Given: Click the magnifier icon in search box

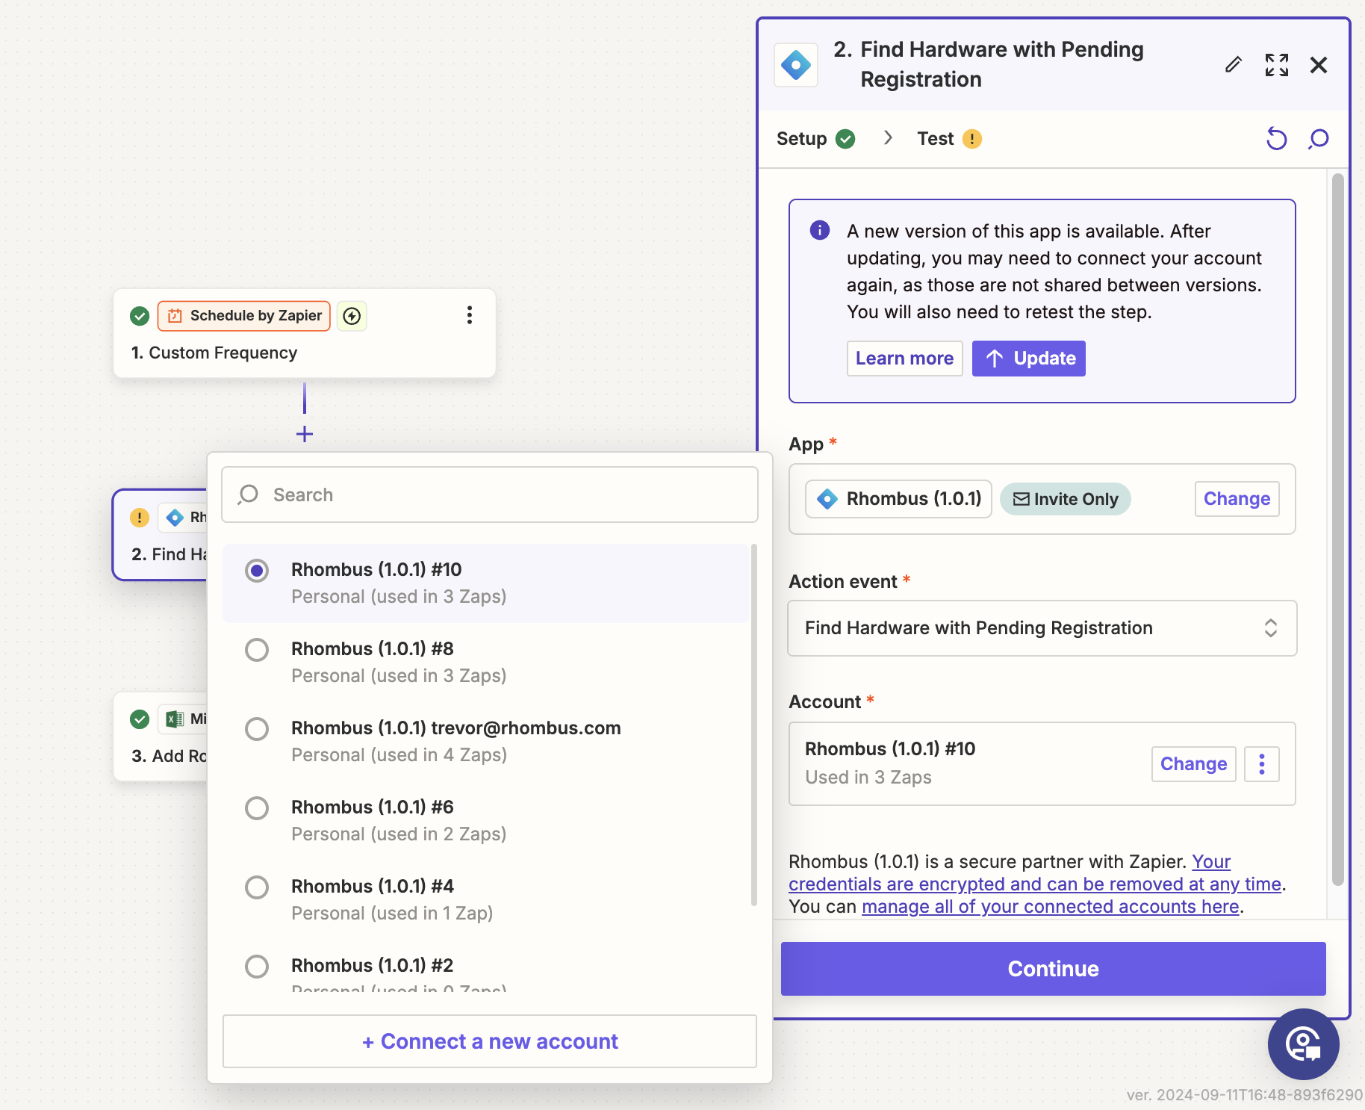Looking at the screenshot, I should (248, 494).
